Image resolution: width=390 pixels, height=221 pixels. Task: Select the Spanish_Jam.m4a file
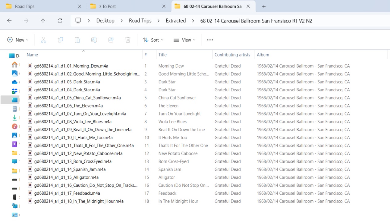point(70,169)
